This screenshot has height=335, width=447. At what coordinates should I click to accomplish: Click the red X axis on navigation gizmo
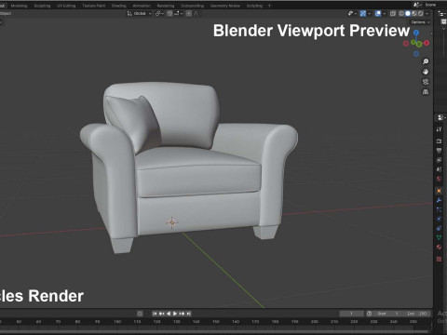pos(427,43)
